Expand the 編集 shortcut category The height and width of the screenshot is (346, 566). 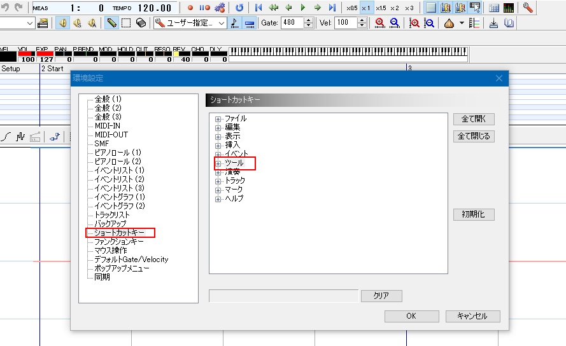point(218,128)
